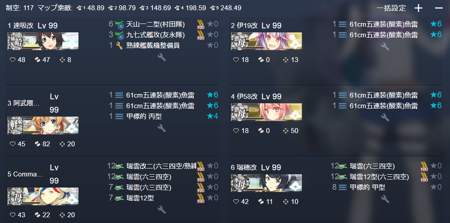
Task: Select 速吸改 ship banner image
Action: click(43, 41)
